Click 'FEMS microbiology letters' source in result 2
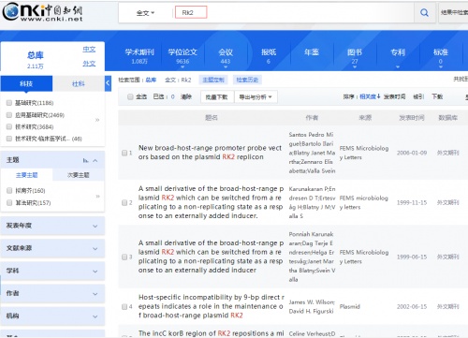This screenshot has height=338, width=468. (364, 202)
